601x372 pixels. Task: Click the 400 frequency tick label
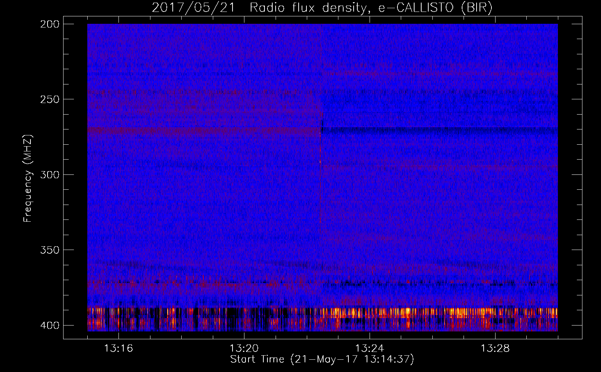(x=50, y=325)
